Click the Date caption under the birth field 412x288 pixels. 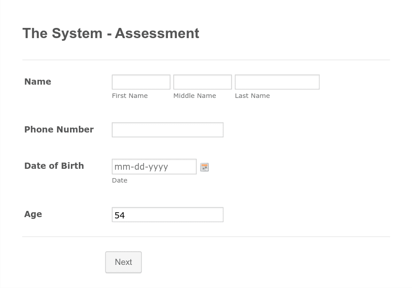119,180
